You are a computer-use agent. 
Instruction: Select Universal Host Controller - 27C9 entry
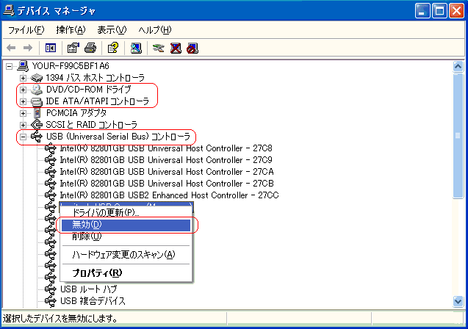tap(166, 160)
